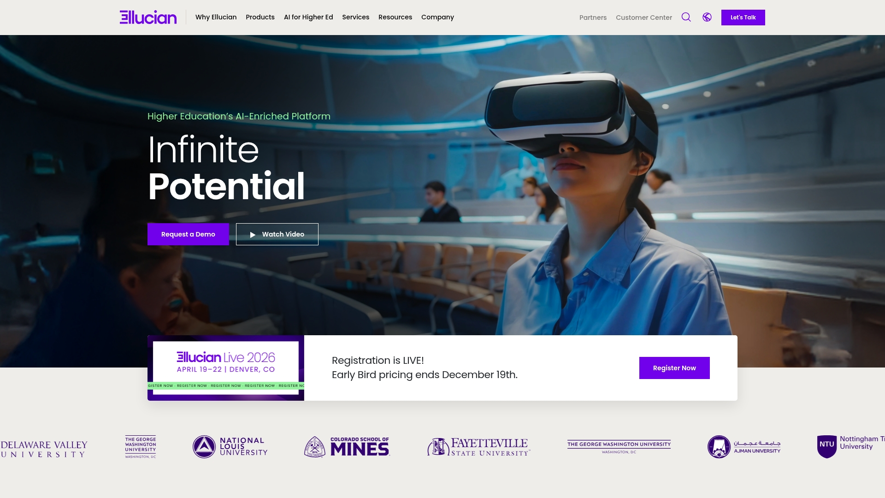Click the Fayetteville State University logo
885x498 pixels.
pyautogui.click(x=478, y=447)
